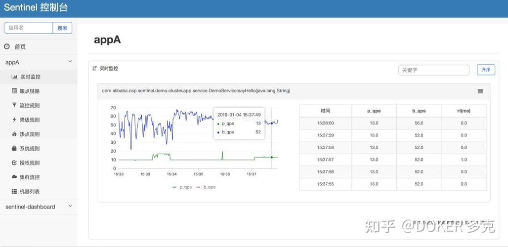Image resolution: width=508 pixels, height=247 pixels.
Task: Select the 15:37:55 time cell
Action: click(325, 184)
